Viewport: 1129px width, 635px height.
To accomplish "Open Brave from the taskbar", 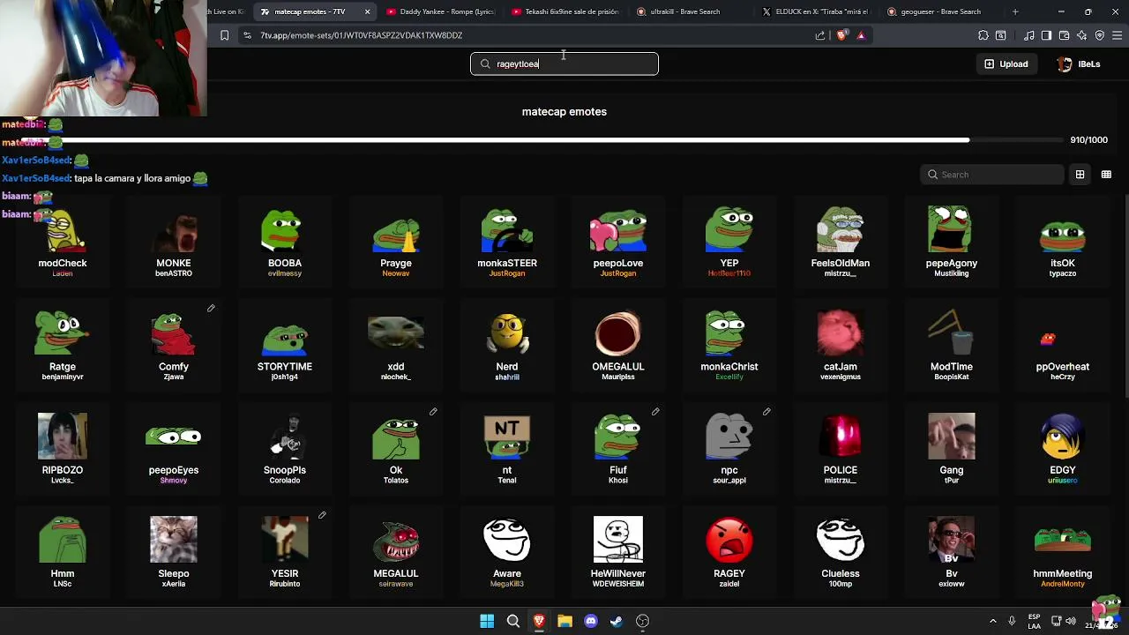I will pos(539,621).
